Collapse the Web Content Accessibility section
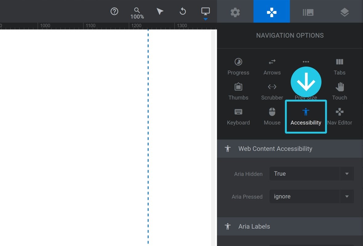363x246 pixels. [290, 149]
